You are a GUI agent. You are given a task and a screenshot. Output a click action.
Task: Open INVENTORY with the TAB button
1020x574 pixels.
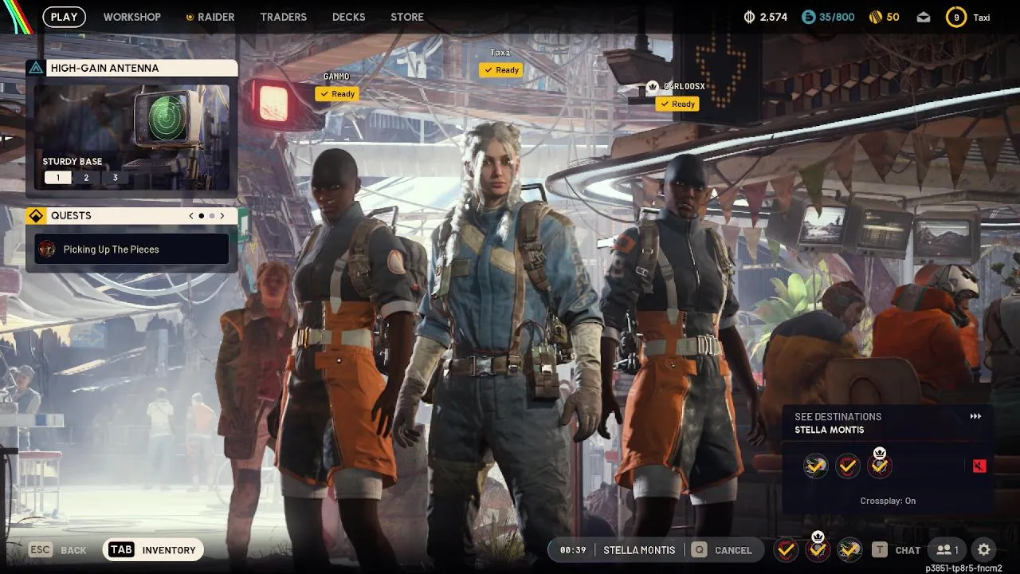coord(153,550)
